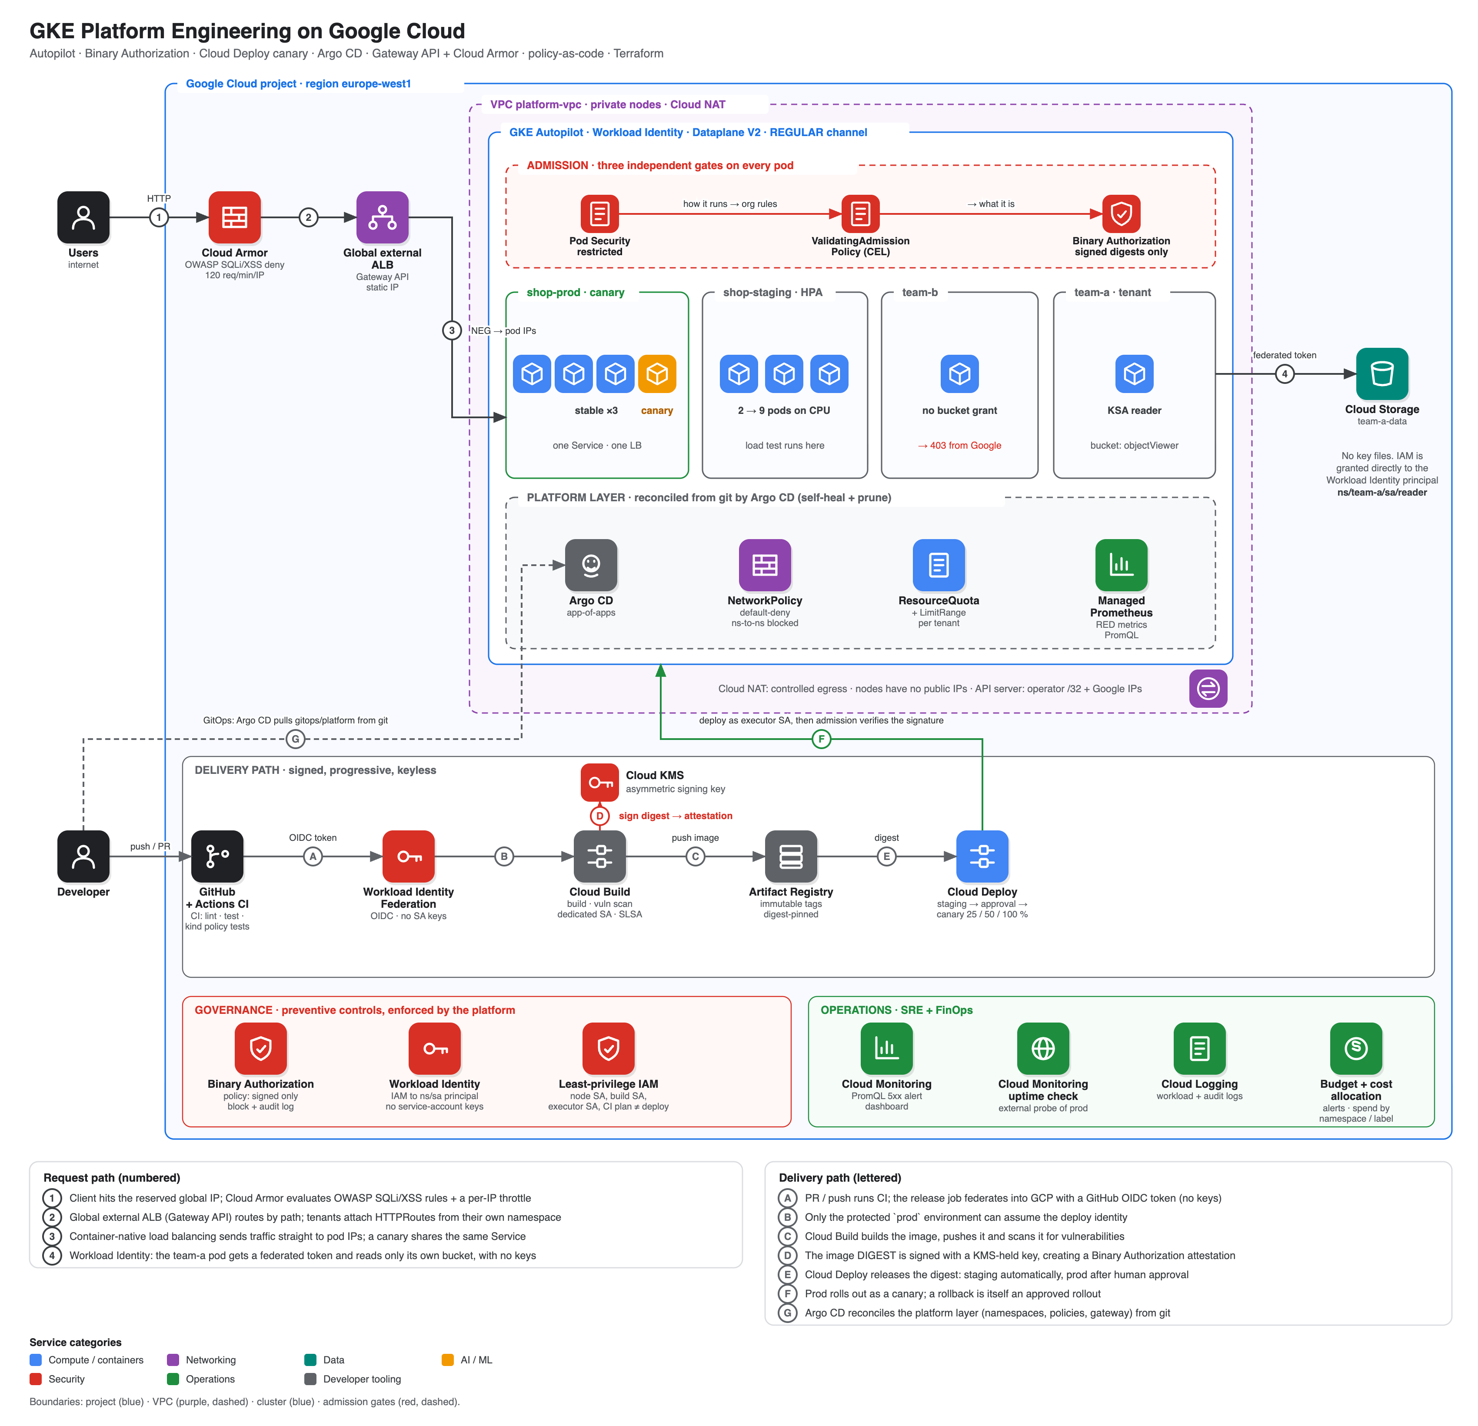Image resolution: width=1478 pixels, height=1426 pixels.
Task: Select the '2 → 9 pods on CPU' text
Action: click(784, 411)
